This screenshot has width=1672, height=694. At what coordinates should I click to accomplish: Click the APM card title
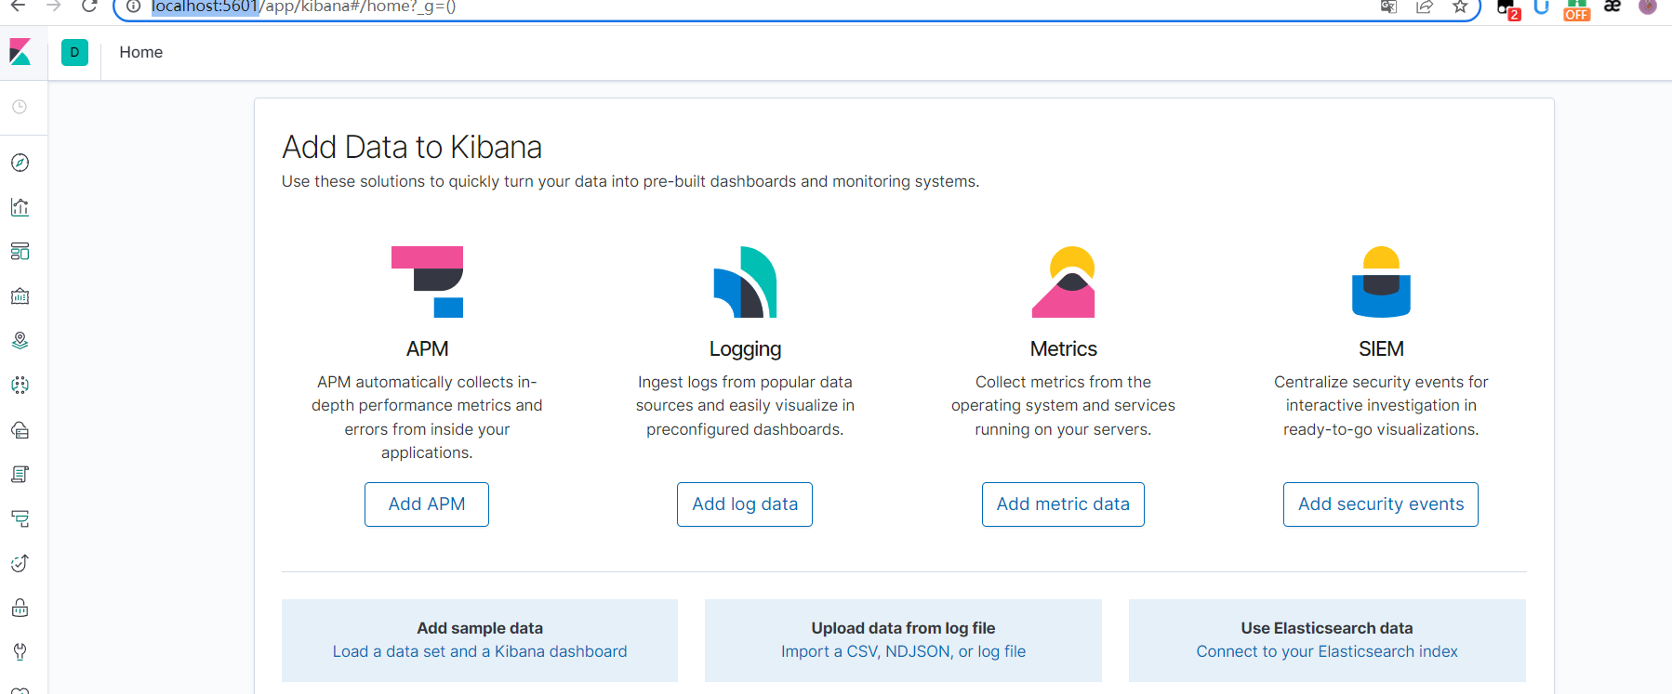click(x=428, y=348)
